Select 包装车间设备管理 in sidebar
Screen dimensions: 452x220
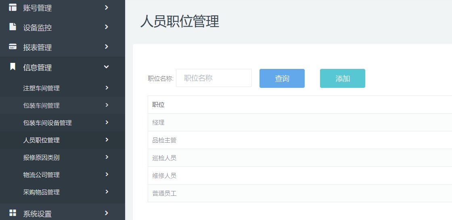(x=48, y=123)
